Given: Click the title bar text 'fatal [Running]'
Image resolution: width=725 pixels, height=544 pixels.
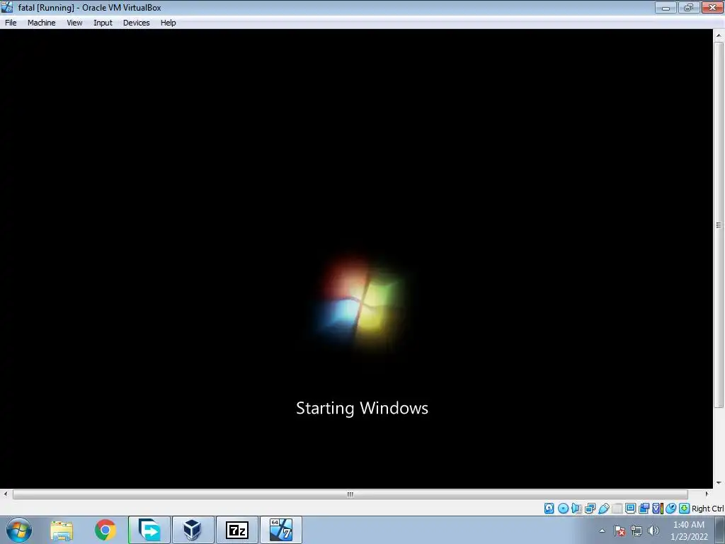Looking at the screenshot, I should (46, 8).
